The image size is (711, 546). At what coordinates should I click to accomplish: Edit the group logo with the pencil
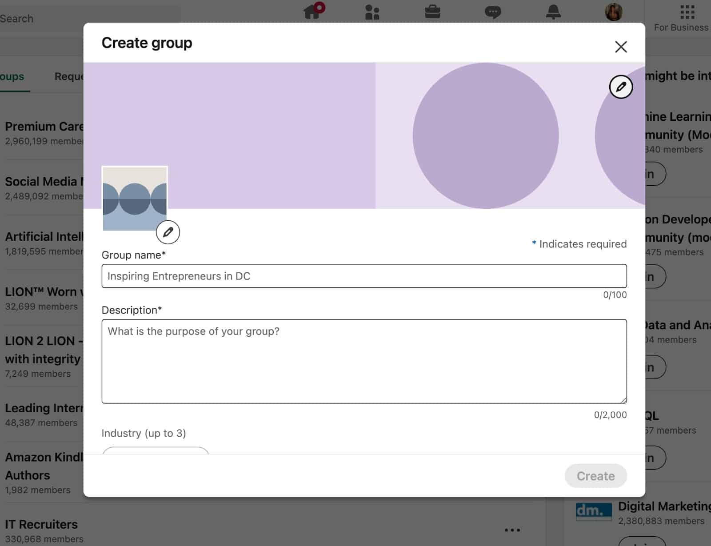pyautogui.click(x=168, y=232)
